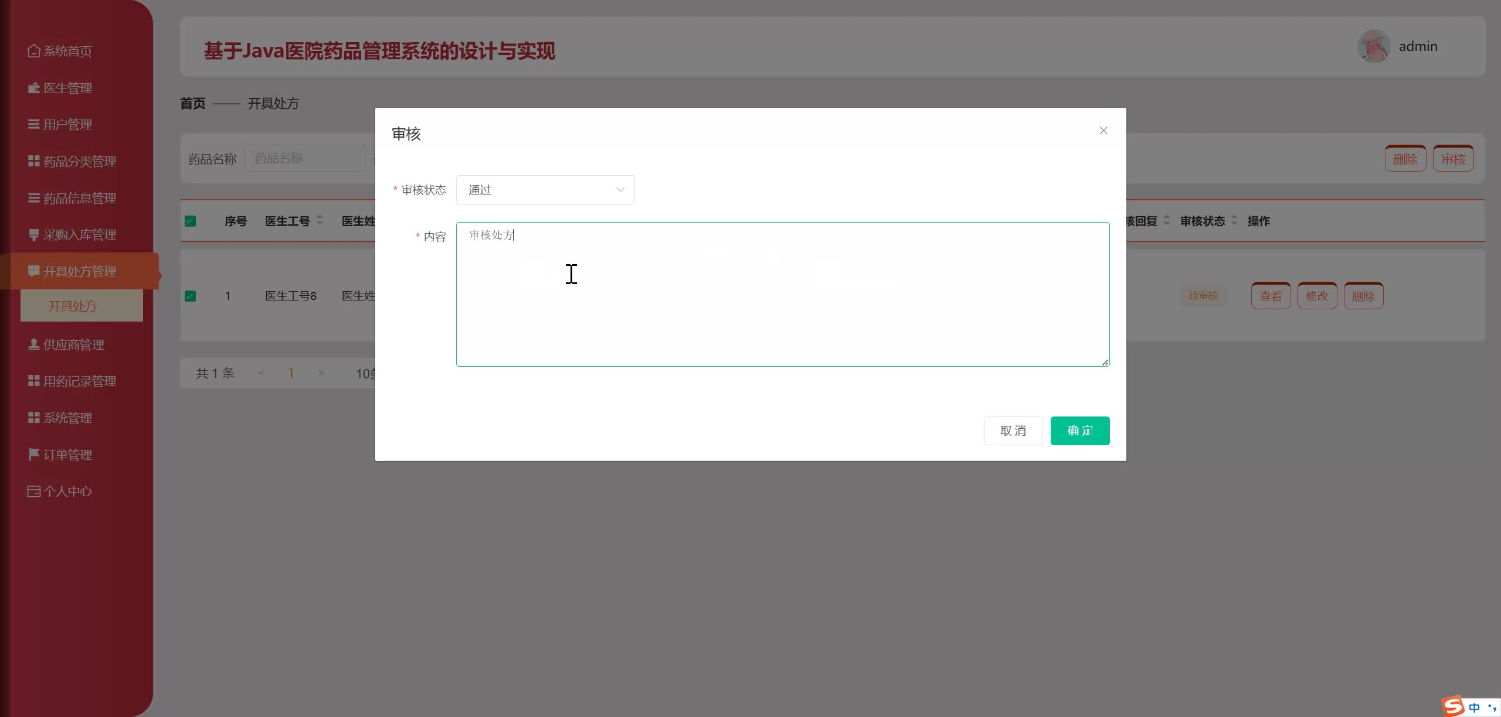Click the admin avatar picture
Screen dimensions: 1501x717
point(1373,47)
